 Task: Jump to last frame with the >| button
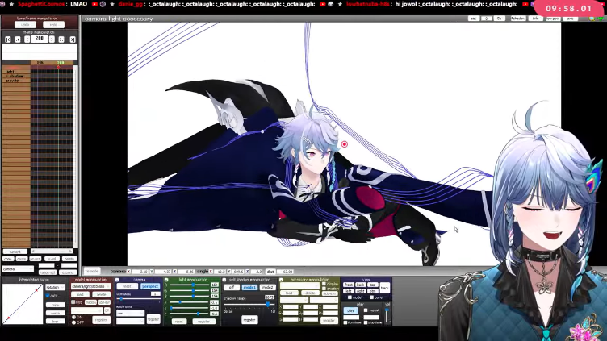pyautogui.click(x=73, y=40)
